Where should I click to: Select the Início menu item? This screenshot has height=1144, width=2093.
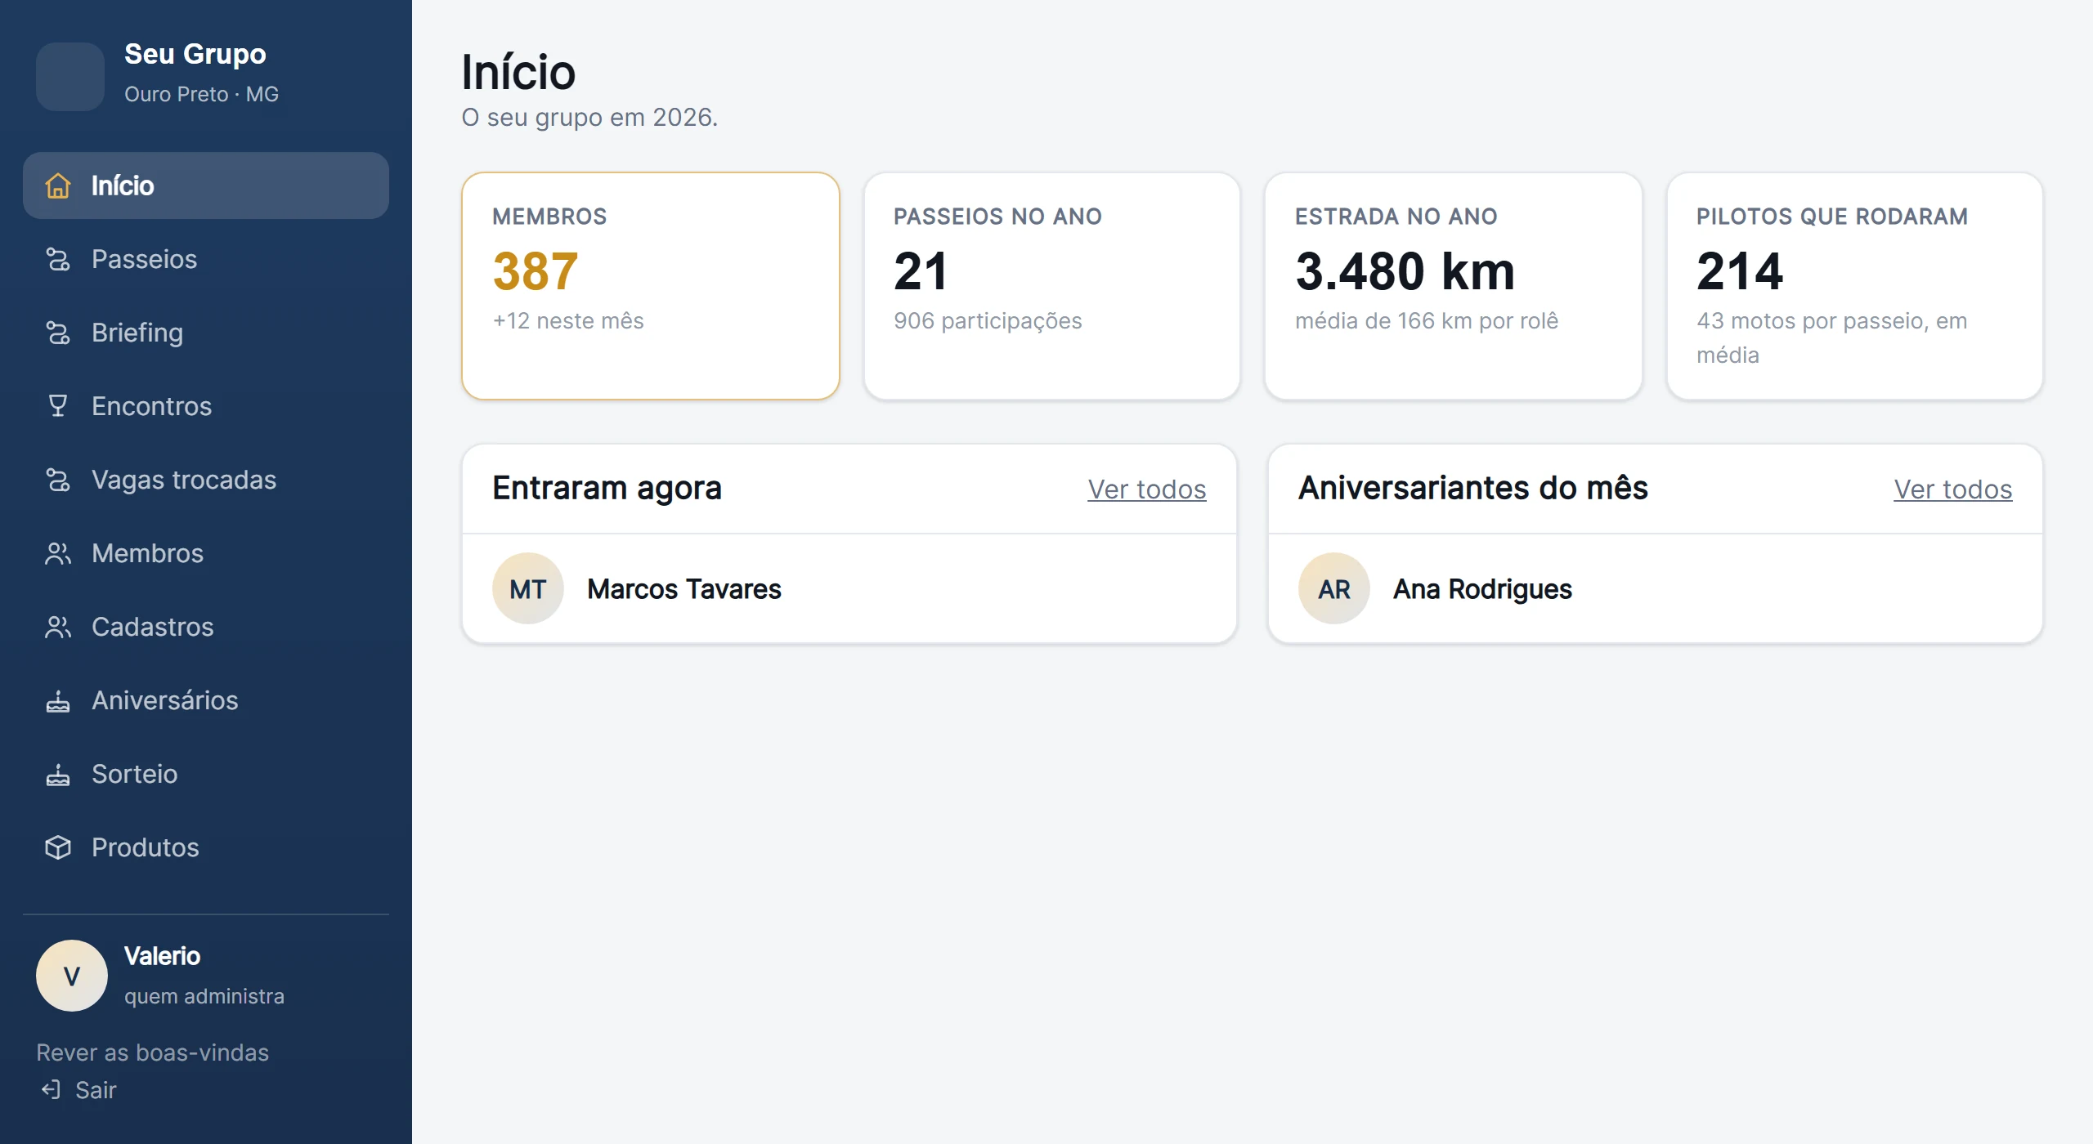pyautogui.click(x=206, y=185)
